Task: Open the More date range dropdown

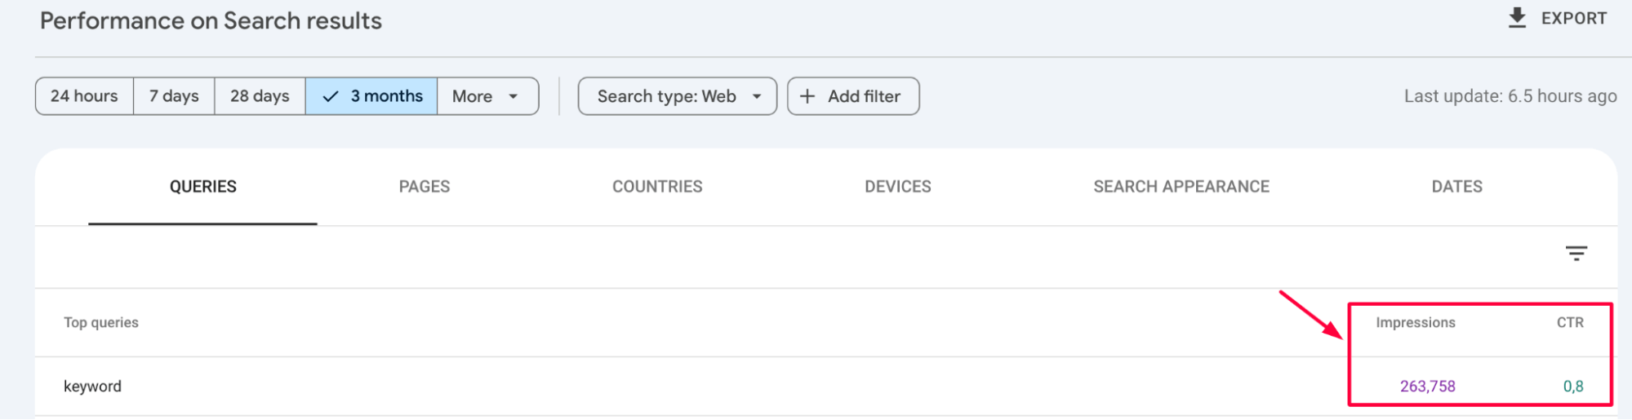Action: click(487, 96)
